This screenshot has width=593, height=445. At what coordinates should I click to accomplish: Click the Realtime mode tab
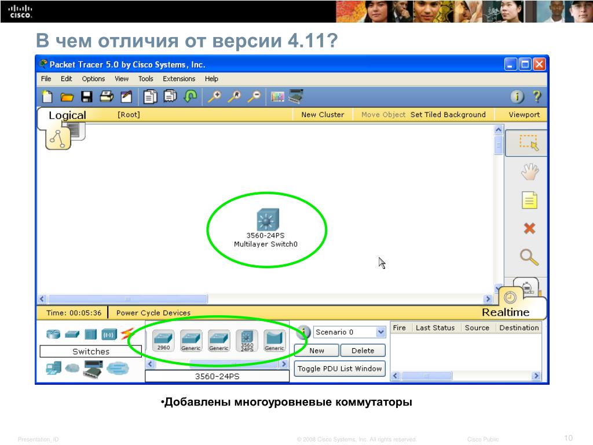[505, 312]
